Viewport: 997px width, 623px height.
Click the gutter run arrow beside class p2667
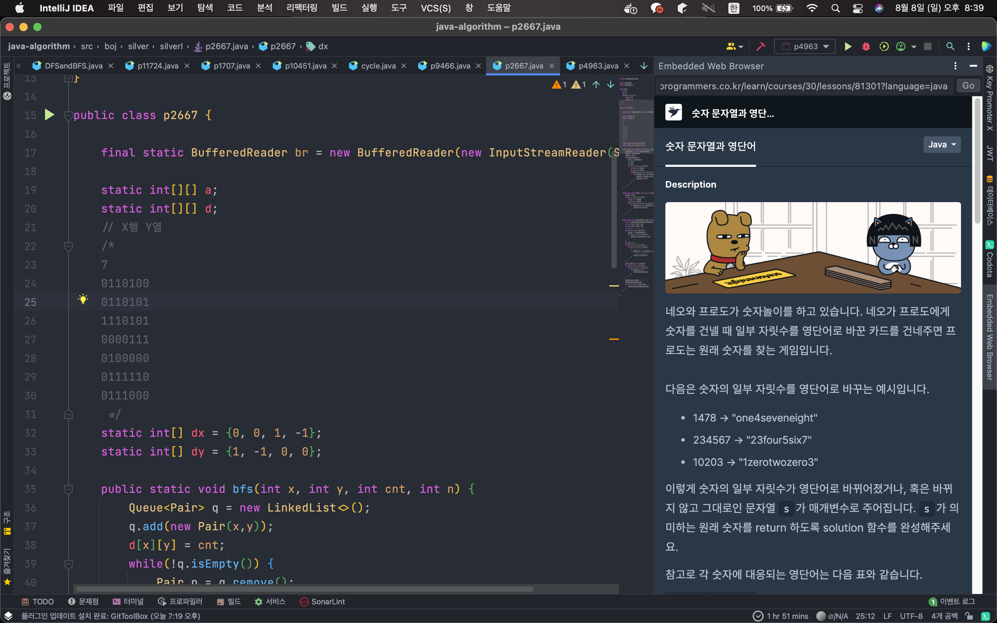click(49, 115)
